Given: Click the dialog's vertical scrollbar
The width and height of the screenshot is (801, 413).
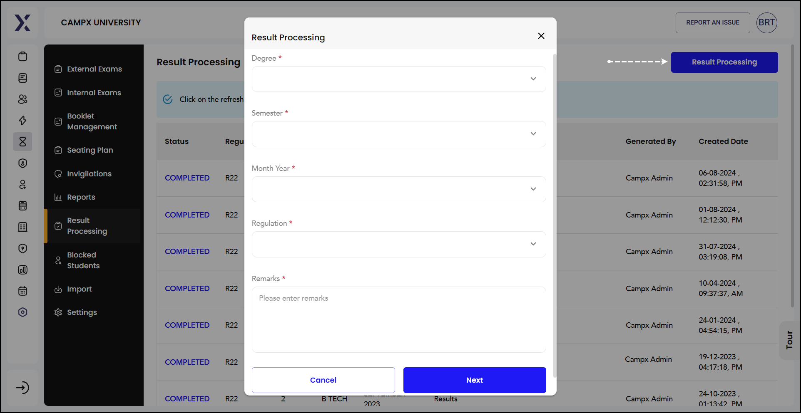Looking at the screenshot, I should pos(554,215).
